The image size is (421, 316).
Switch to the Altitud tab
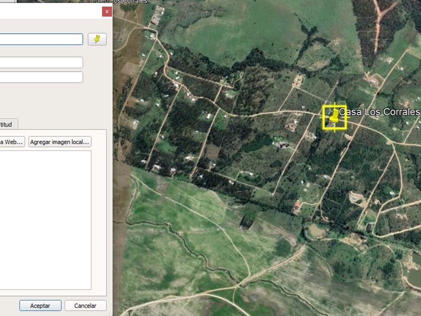point(8,124)
